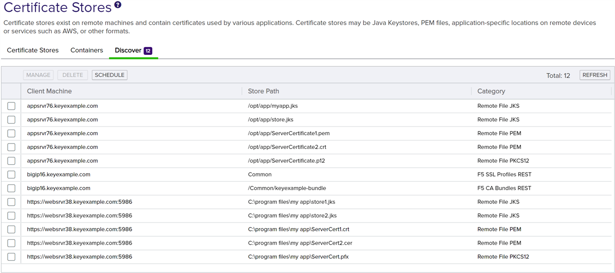Image resolution: width=615 pixels, height=273 pixels.
Task: Switch to the Certificate Stores tab
Action: 32,50
